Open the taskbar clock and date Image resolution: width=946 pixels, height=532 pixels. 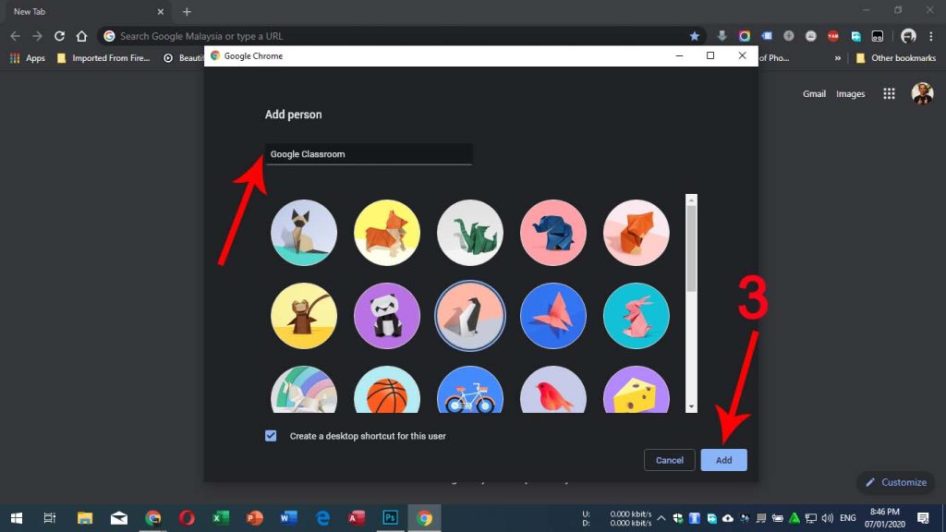pos(884,518)
